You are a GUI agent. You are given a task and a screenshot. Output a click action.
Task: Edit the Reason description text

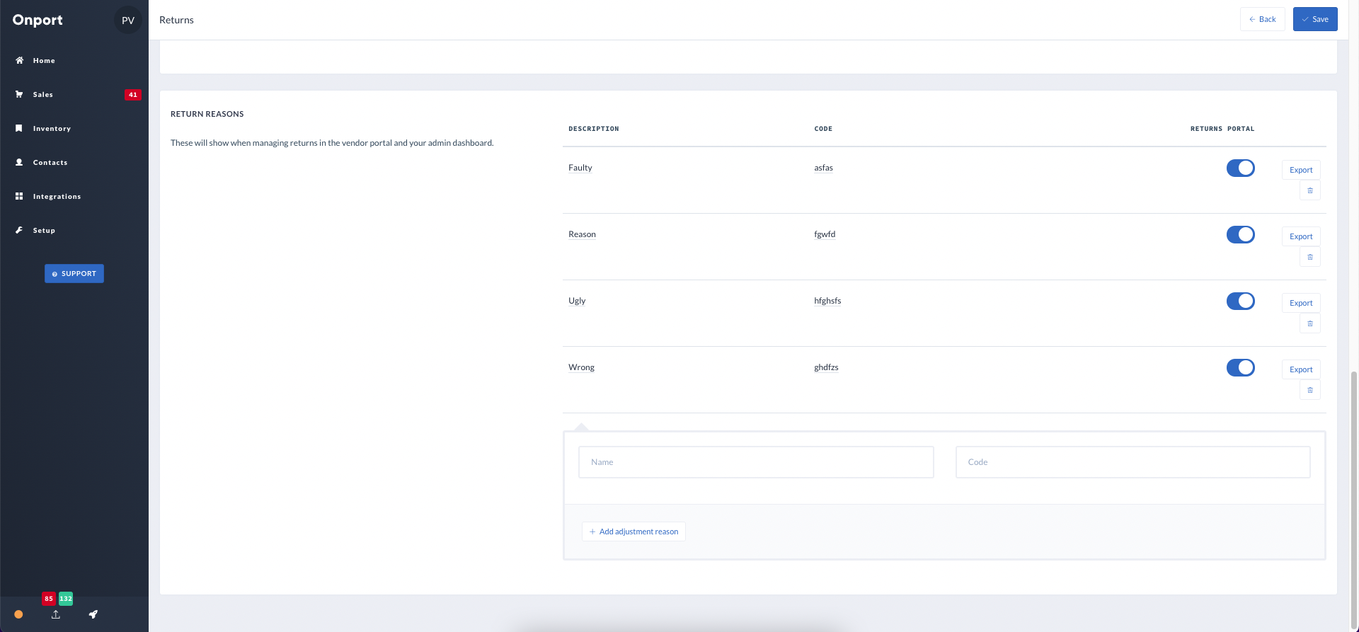(582, 234)
